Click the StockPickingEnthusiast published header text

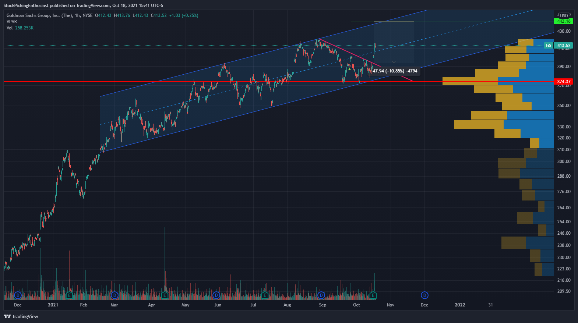pyautogui.click(x=83, y=6)
